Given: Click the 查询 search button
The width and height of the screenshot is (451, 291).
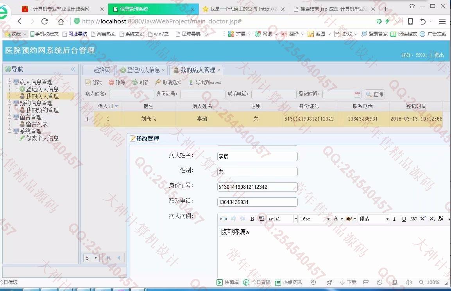Looking at the screenshot, I should (374, 94).
